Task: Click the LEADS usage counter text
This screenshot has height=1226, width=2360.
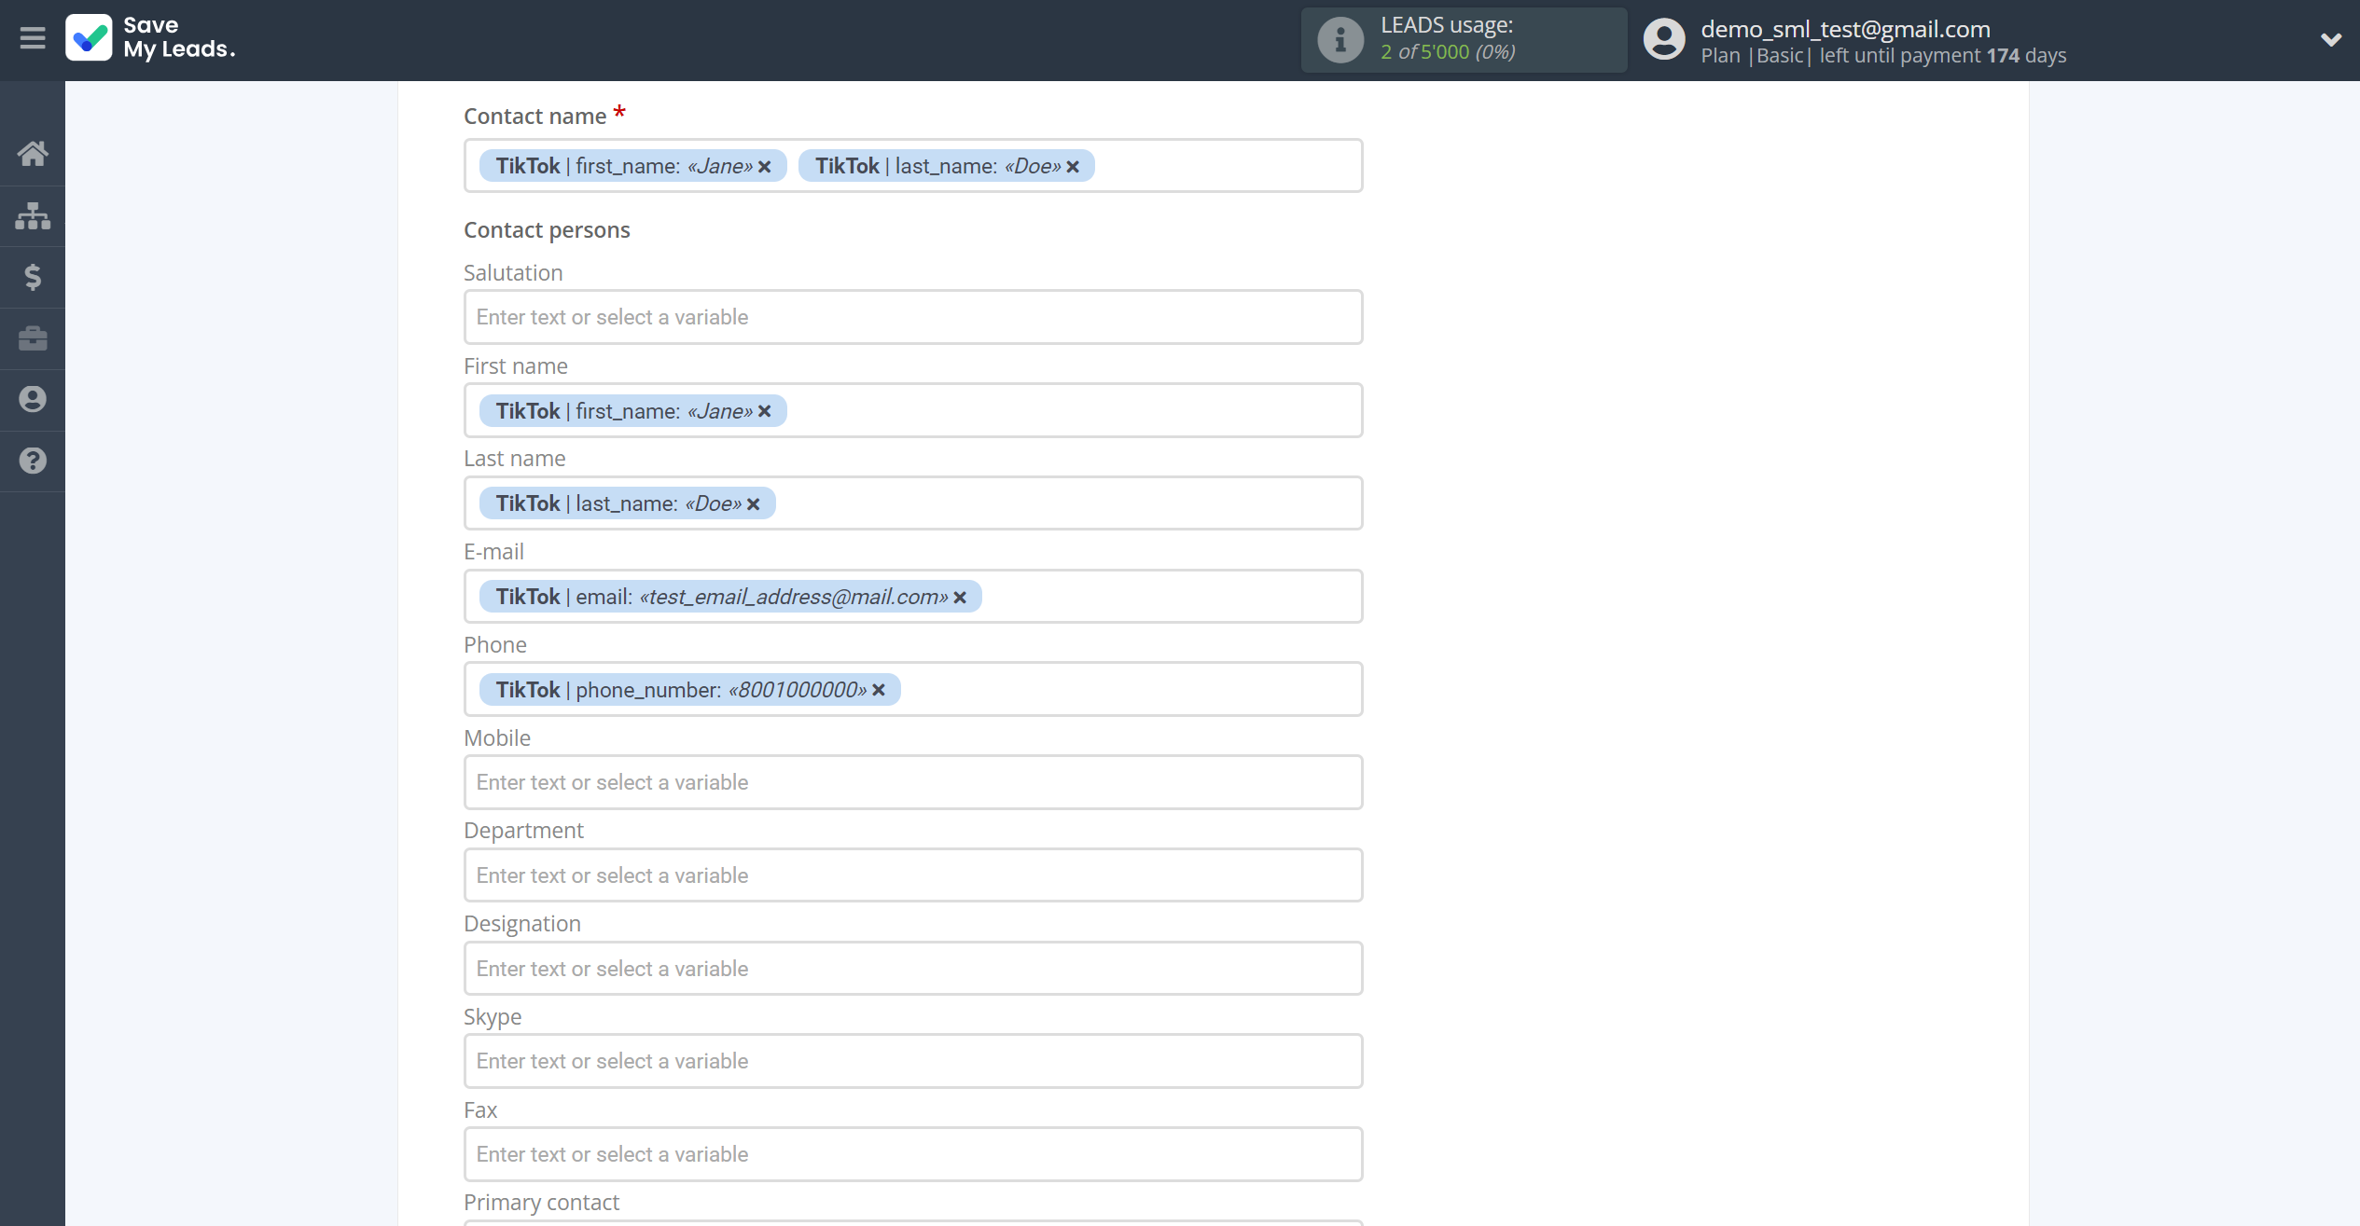Action: 1447,51
